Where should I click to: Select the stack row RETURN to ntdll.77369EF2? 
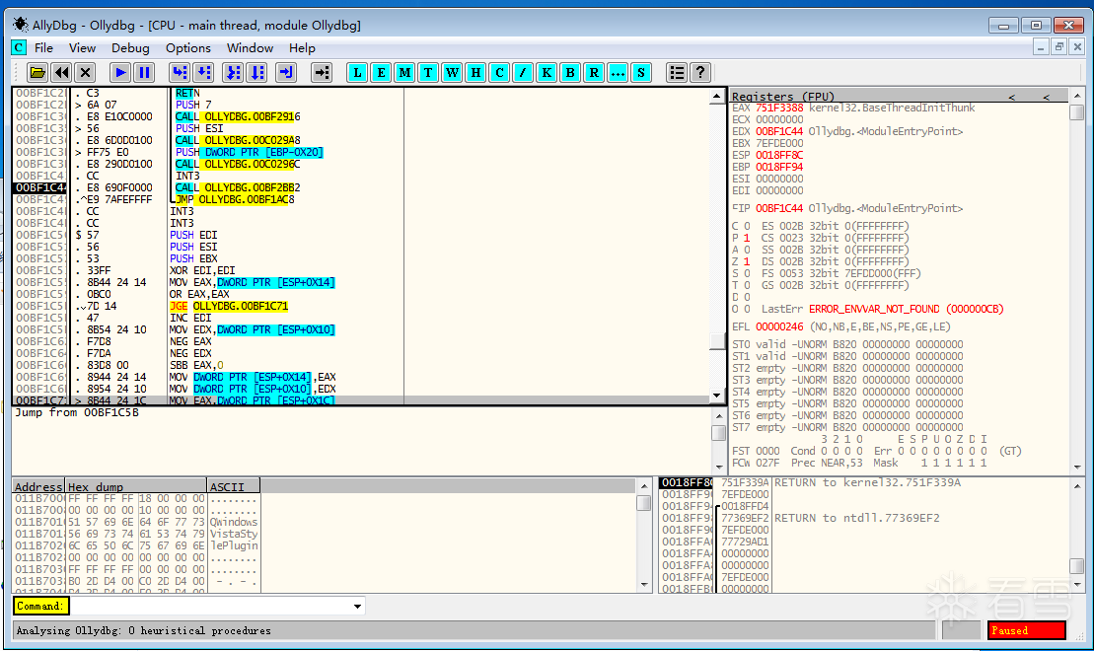tap(857, 518)
